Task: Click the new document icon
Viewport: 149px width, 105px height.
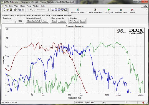Action: [4, 10]
